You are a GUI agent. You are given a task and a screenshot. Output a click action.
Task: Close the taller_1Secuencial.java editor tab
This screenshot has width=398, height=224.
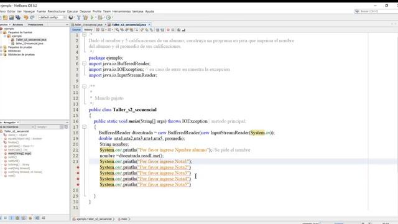[x=105, y=25]
